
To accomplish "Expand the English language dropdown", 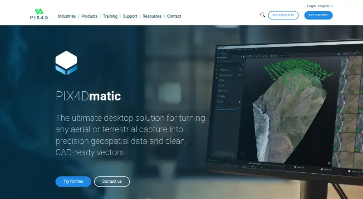I will pyautogui.click(x=325, y=6).
